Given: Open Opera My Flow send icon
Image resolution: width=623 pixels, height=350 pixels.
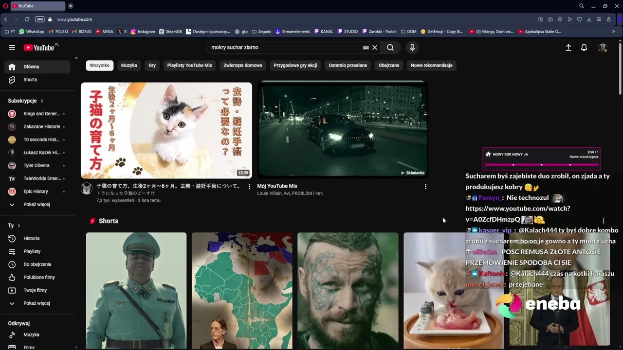Looking at the screenshot, I should 569,19.
